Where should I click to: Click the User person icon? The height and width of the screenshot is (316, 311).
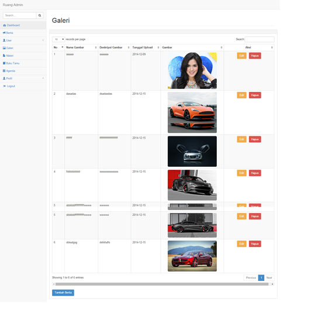[x=4, y=40]
